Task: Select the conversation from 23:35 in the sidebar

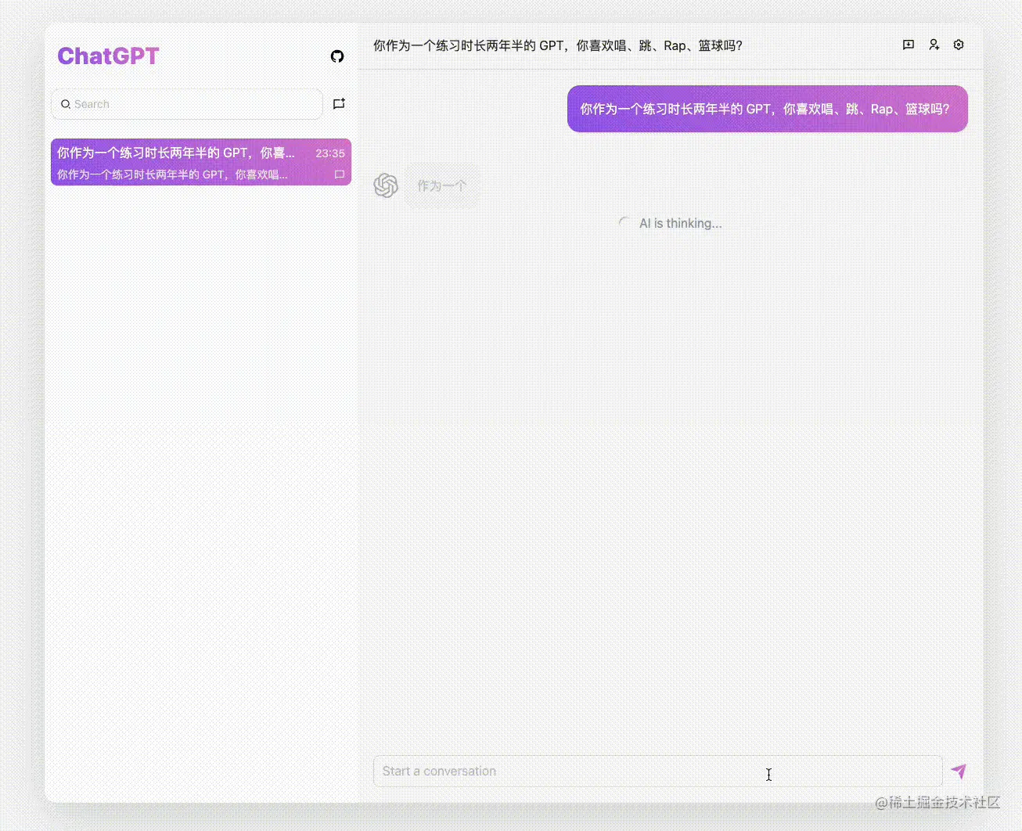Action: [201, 162]
